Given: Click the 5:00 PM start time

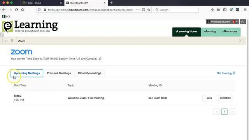Looking at the screenshot, I should point(19,100).
